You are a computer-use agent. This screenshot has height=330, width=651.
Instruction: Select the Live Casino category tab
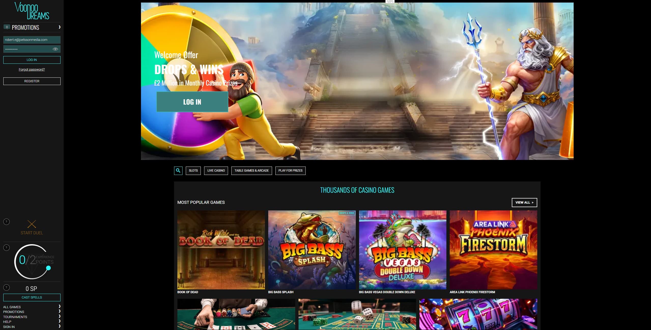pos(216,171)
